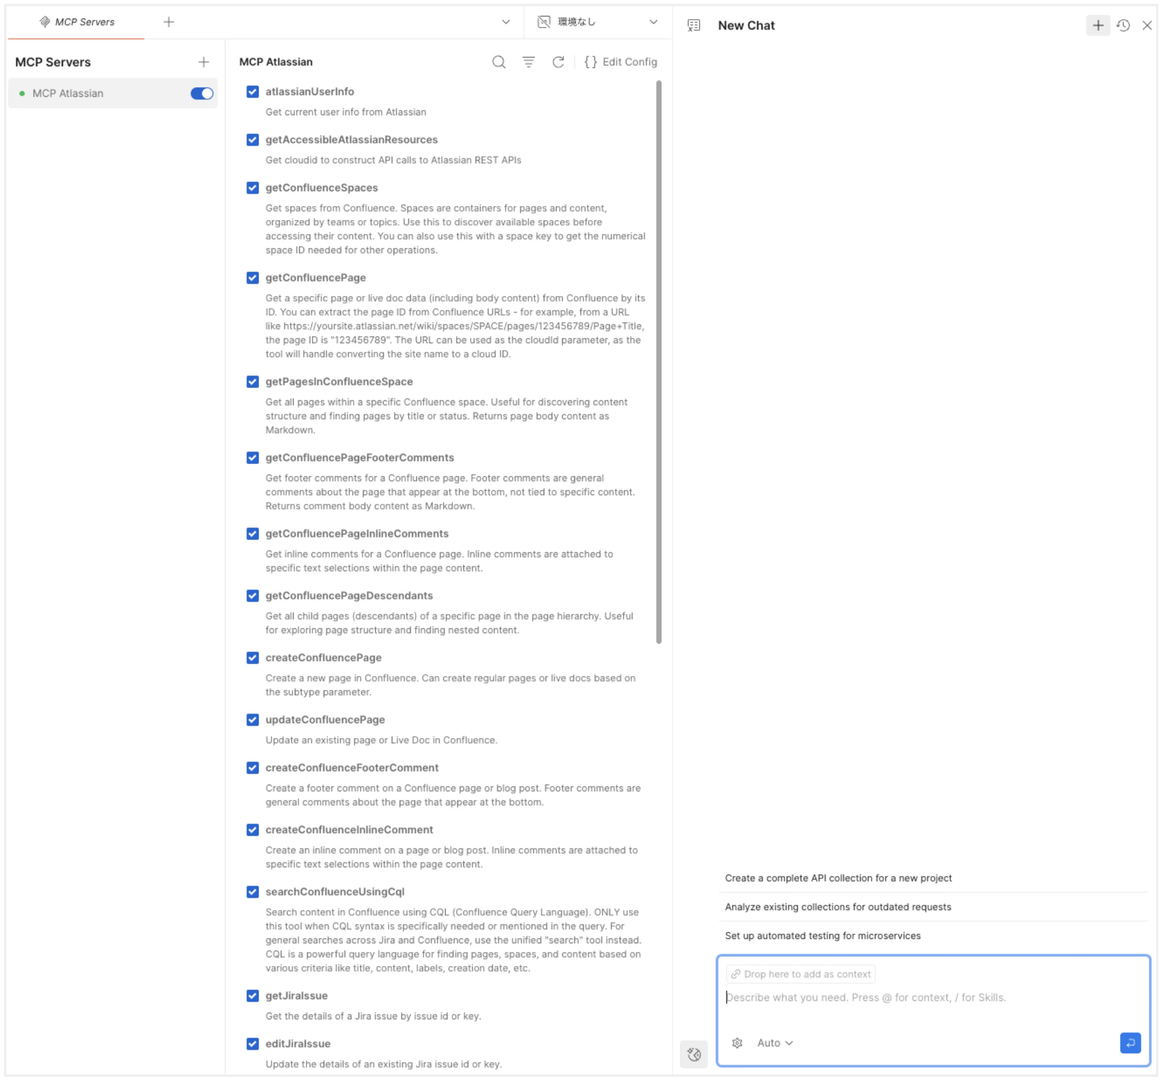Expand the chevron next to the tab bar
This screenshot has height=1080, width=1161.
pyautogui.click(x=506, y=21)
